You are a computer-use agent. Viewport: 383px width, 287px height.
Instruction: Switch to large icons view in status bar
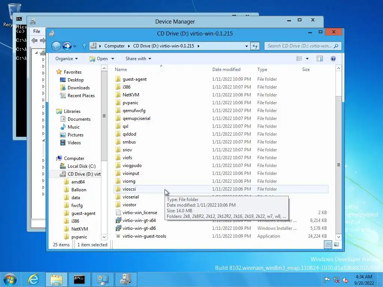click(x=336, y=244)
